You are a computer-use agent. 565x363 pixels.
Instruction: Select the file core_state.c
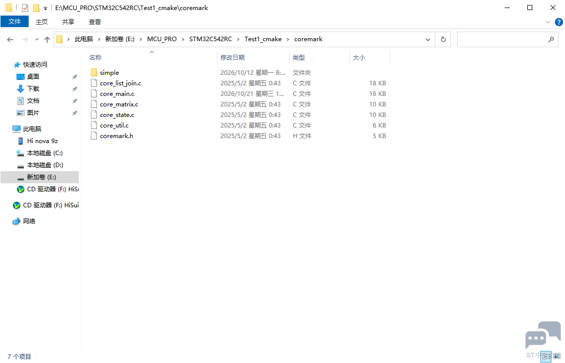coord(117,115)
